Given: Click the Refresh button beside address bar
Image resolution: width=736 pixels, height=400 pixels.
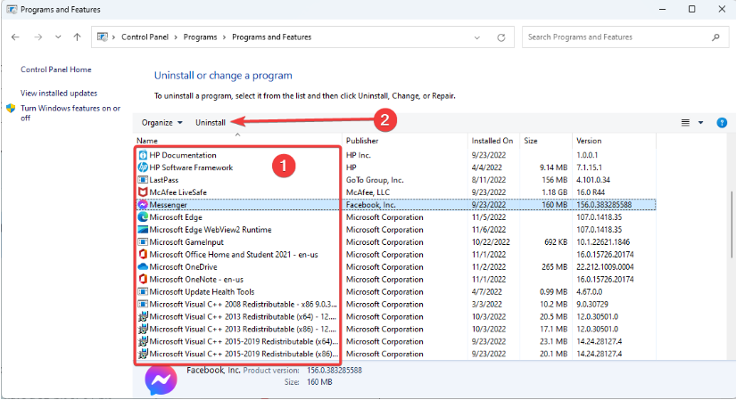Looking at the screenshot, I should (501, 37).
